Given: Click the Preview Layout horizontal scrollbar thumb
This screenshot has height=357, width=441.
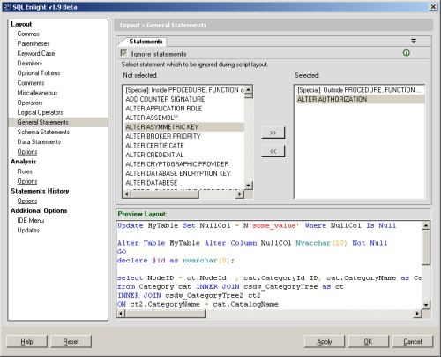Looking at the screenshot, I should tap(165, 314).
